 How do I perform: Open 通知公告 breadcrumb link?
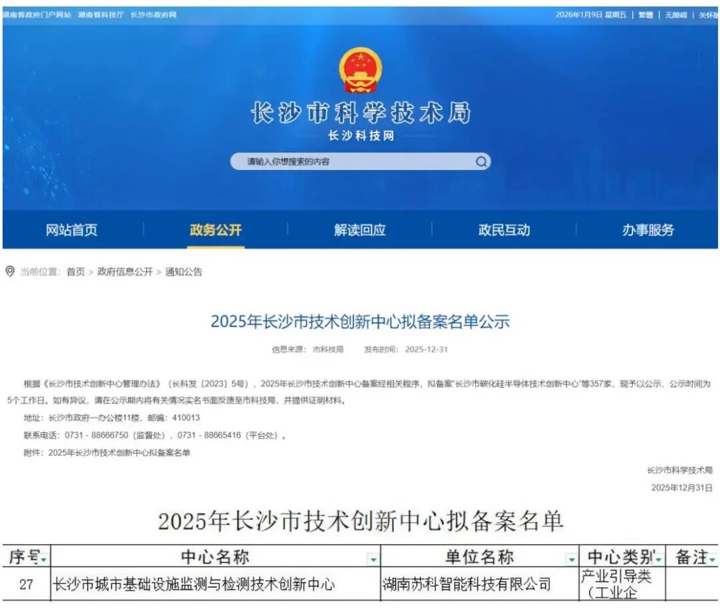tap(184, 272)
